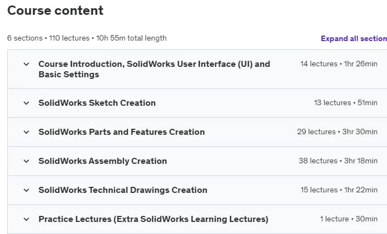Screen dimensions: 387x234
Task: Select SolidWorks Parts and Features Creation title
Action: [122, 132]
